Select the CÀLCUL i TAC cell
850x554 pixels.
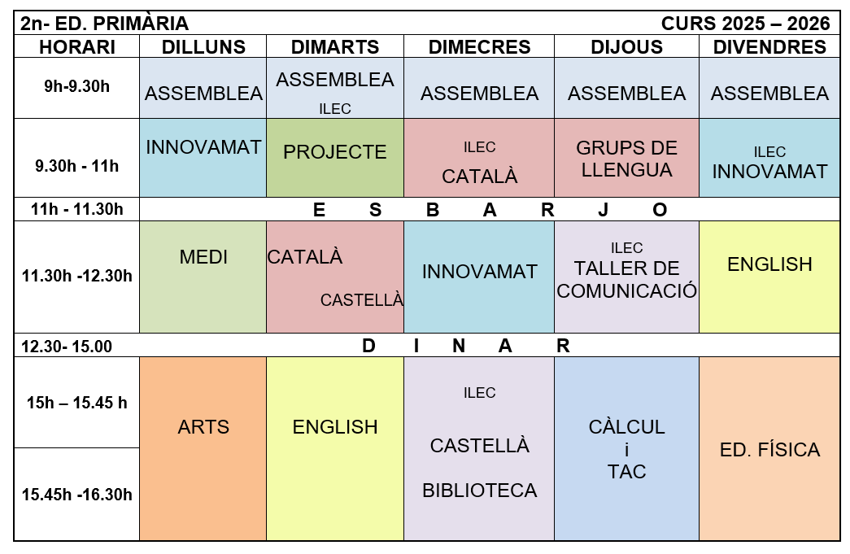click(626, 449)
